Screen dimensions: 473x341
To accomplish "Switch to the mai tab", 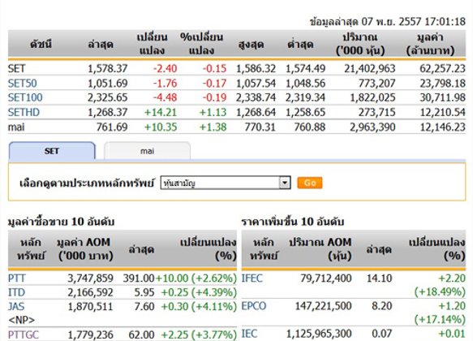I will tap(147, 150).
